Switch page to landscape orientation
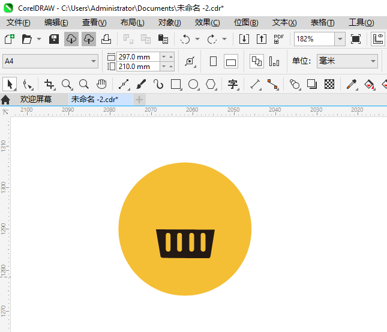The width and height of the screenshot is (387, 332). click(231, 61)
